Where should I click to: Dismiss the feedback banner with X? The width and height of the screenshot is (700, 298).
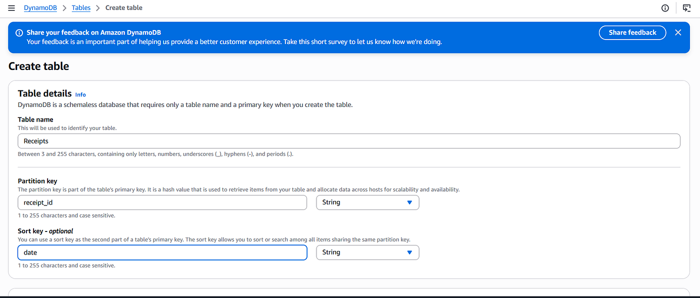click(678, 32)
